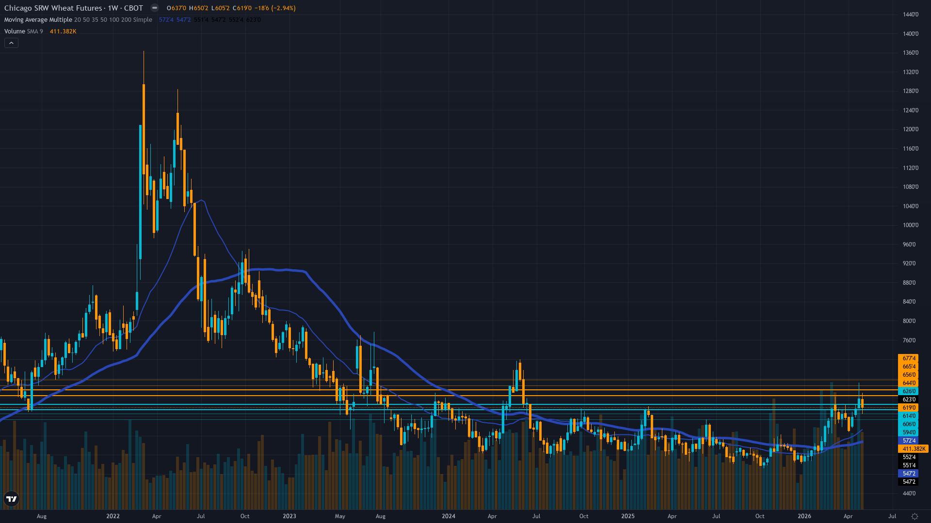Select the Volume SMA 9 indicator legend
This screenshot has height=523, width=931.
23,31
